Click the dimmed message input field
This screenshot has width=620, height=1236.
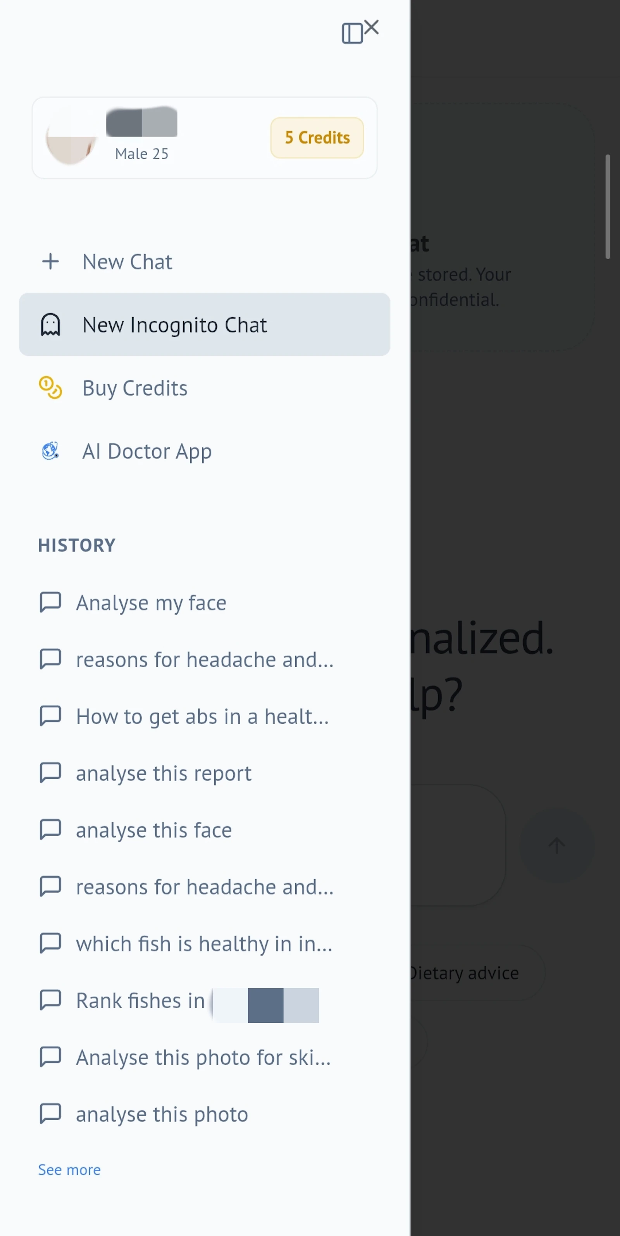point(458,845)
